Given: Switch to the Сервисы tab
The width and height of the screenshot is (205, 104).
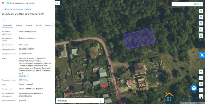Looking at the screenshot, I should pyautogui.click(x=19, y=25).
